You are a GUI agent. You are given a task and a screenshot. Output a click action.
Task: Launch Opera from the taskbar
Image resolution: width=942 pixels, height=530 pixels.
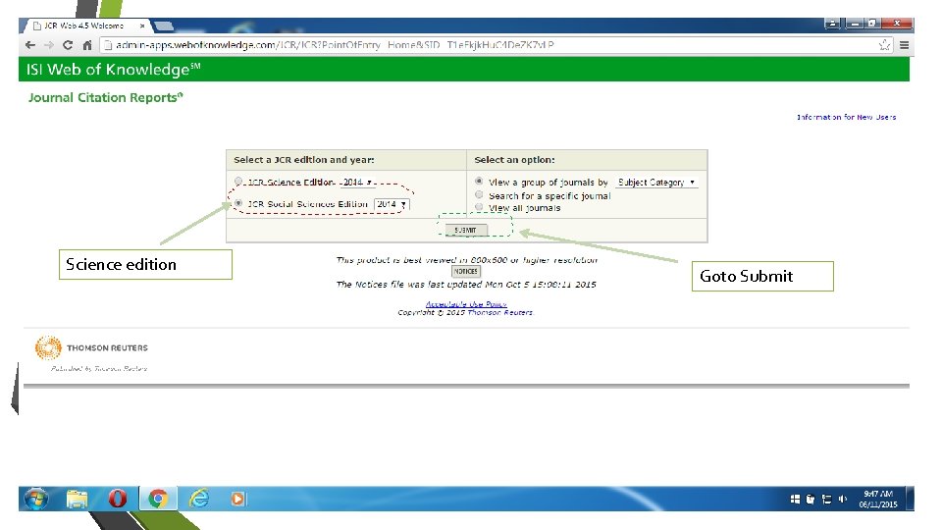pyautogui.click(x=118, y=499)
